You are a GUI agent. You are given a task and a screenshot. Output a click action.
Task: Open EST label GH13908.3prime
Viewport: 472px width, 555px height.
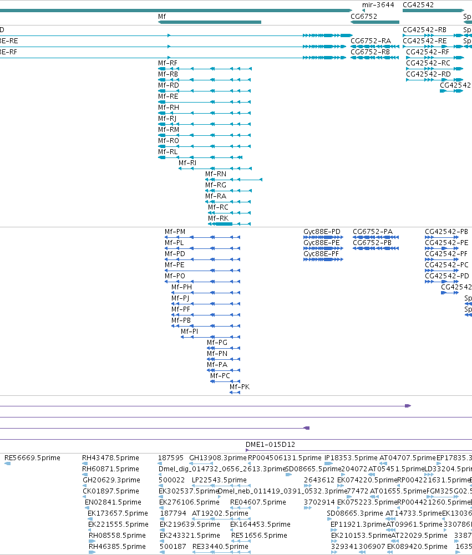tap(217, 458)
